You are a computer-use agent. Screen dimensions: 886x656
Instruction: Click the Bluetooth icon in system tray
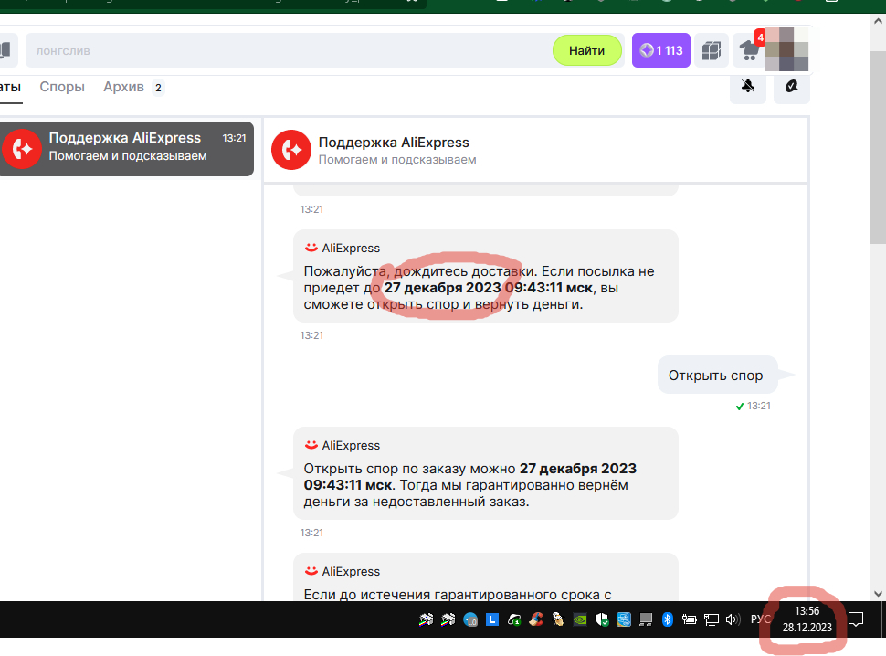click(668, 619)
